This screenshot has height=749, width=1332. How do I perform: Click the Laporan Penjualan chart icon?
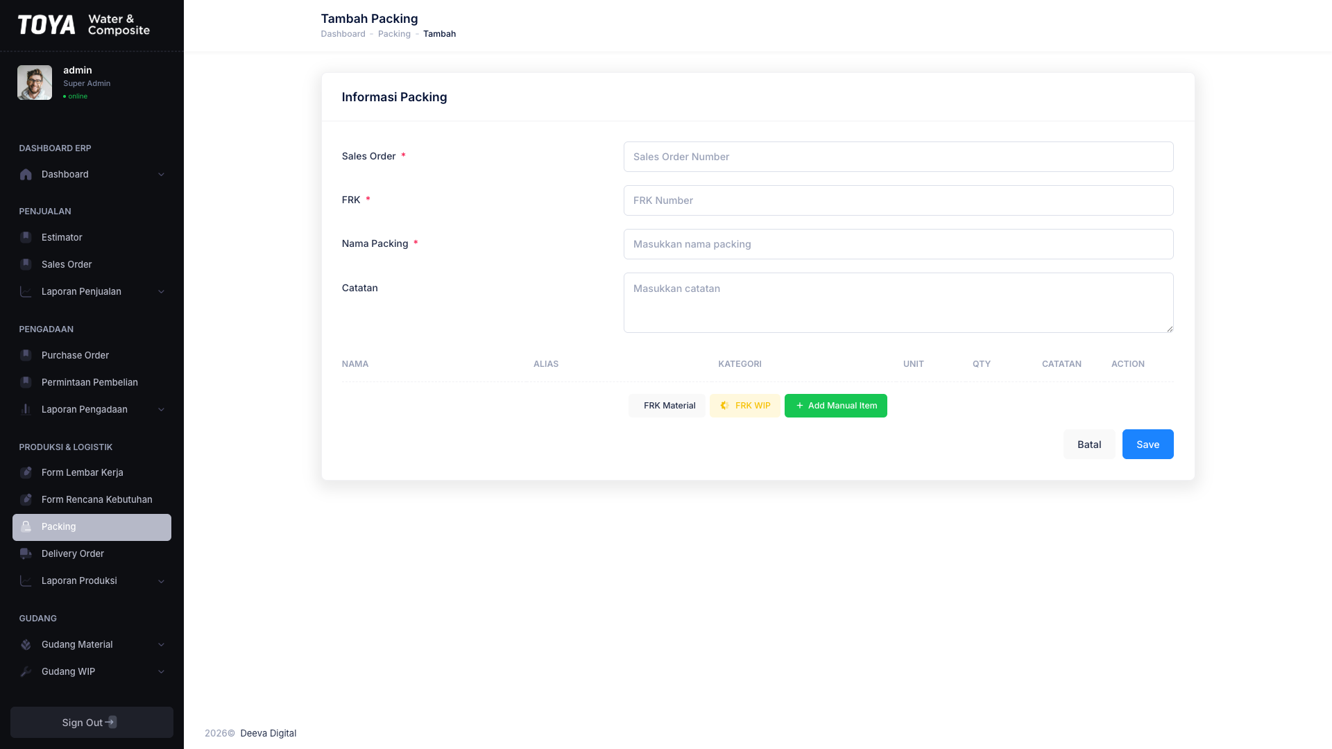tap(26, 292)
